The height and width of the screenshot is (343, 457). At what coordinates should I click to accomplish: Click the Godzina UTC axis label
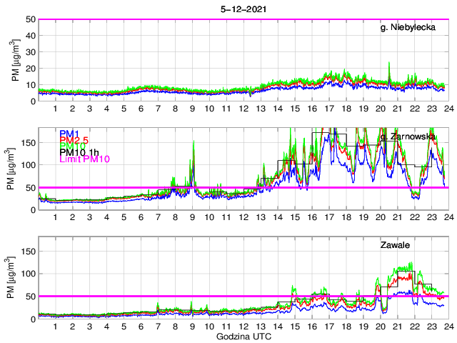pos(242,336)
